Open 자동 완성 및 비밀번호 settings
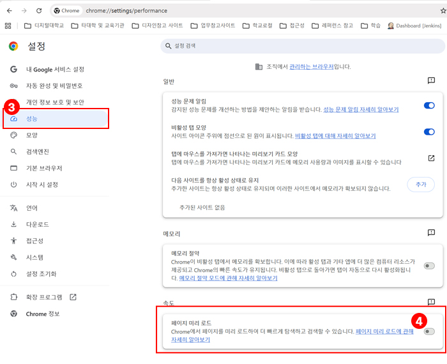The width and height of the screenshot is (447, 364). tap(55, 86)
